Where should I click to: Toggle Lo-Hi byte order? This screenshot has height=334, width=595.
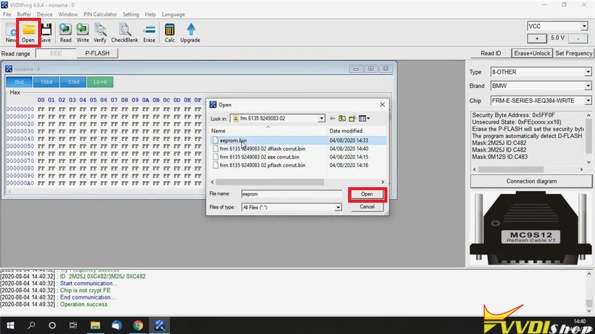pyautogui.click(x=100, y=82)
